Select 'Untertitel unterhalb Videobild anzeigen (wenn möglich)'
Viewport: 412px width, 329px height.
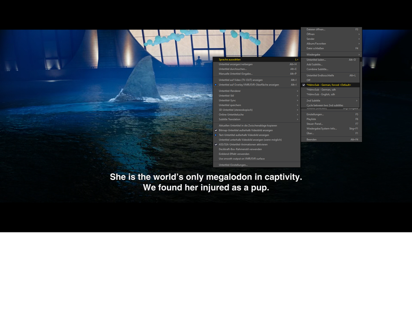pyautogui.click(x=256, y=140)
